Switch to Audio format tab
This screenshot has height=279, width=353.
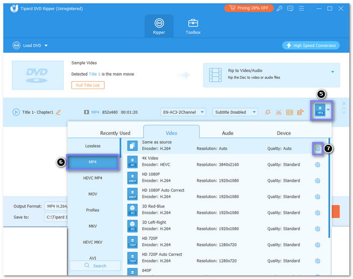point(227,133)
